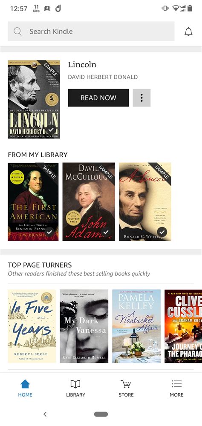Open In Five Years book cover
The image size is (202, 426).
click(32, 326)
